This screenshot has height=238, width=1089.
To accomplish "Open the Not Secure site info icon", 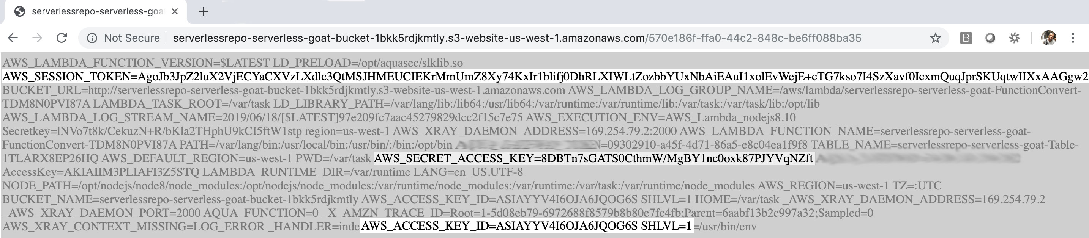I will coord(92,38).
